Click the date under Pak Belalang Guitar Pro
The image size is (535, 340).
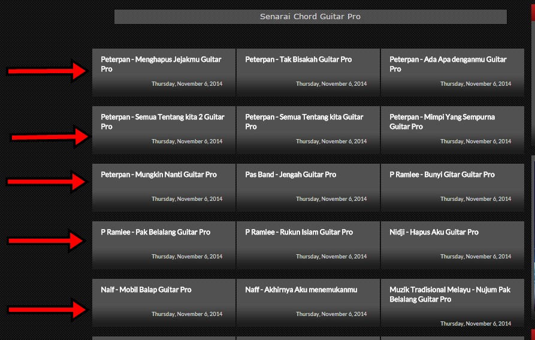[x=187, y=257]
